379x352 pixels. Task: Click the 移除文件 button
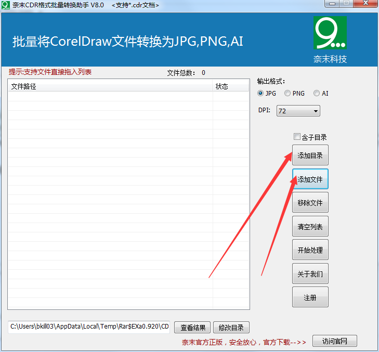pos(310,203)
